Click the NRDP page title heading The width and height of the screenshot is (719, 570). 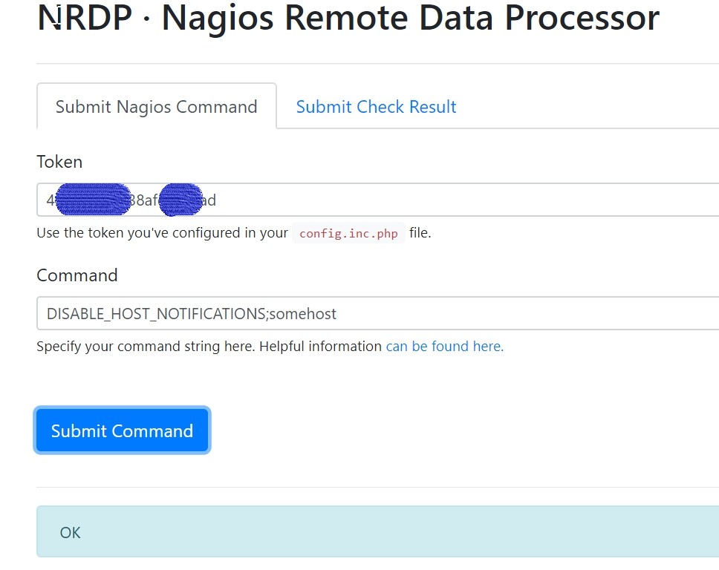(x=348, y=19)
